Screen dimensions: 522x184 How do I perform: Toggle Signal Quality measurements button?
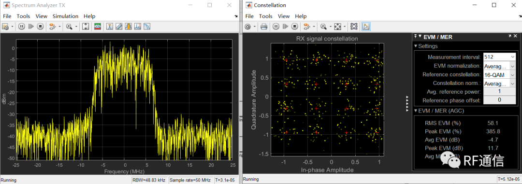coord(366,27)
